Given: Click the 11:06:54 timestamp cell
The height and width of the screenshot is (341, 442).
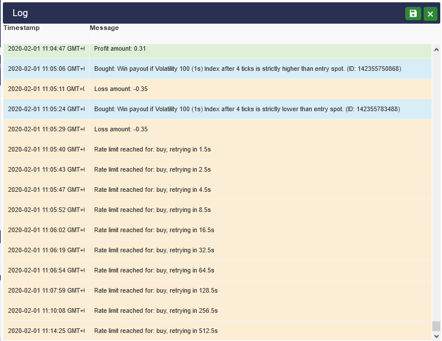Looking at the screenshot, I should point(46,270).
